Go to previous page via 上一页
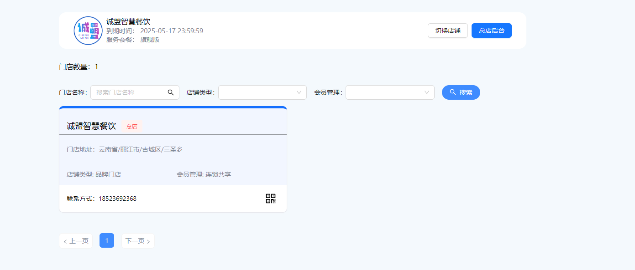635x270 pixels. pyautogui.click(x=76, y=241)
